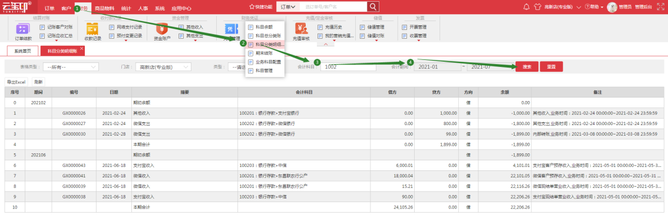The width and height of the screenshot is (668, 215).
Task: Open 其他支出 from the ribbon
Action: 191,36
